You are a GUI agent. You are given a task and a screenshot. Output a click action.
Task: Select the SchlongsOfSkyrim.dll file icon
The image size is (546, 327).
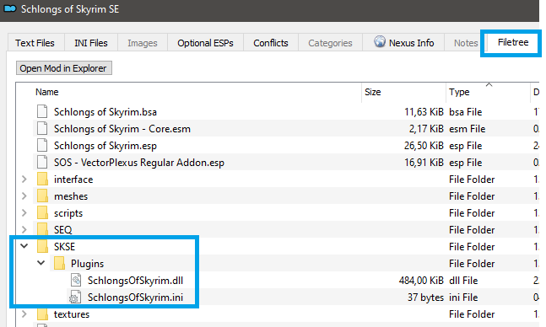point(76,280)
